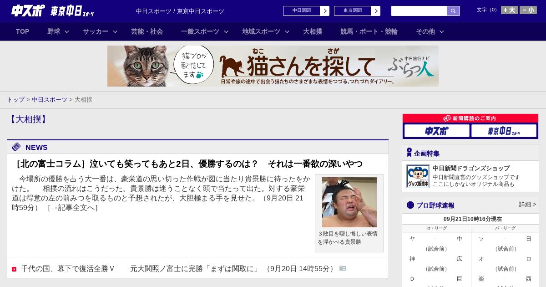The width and height of the screenshot is (546, 287).
Task: Click the magnifier search button
Action: point(453,11)
